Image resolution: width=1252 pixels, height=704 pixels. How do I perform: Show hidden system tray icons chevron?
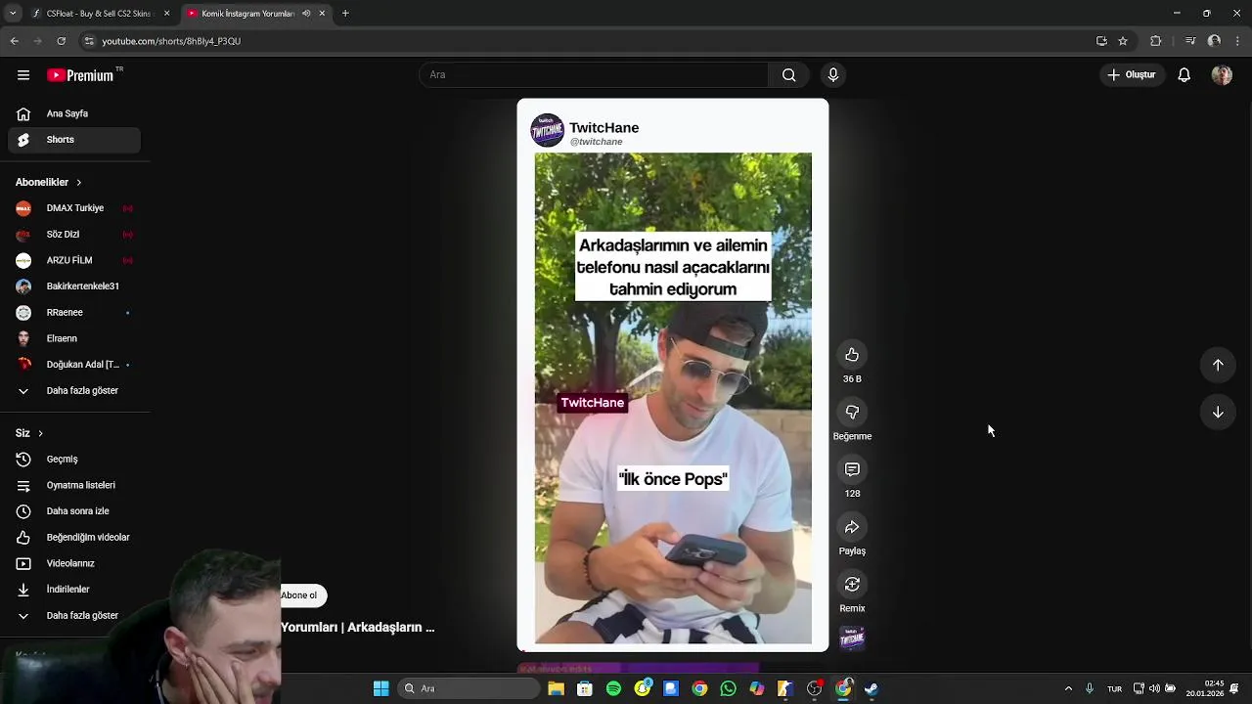[1068, 688]
